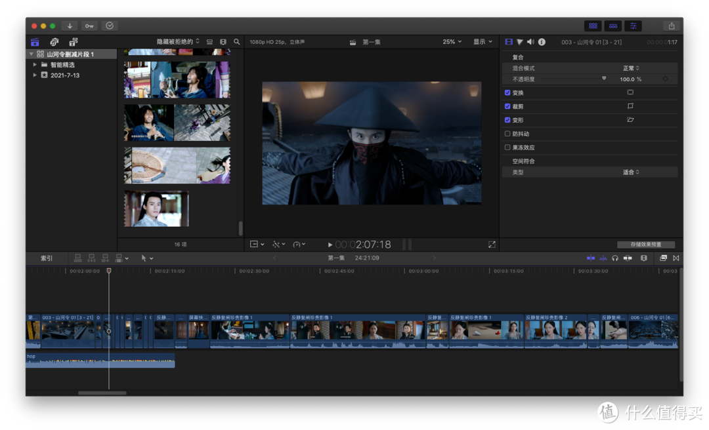
Task: Open the select tool arrow popup
Action: tap(147, 258)
